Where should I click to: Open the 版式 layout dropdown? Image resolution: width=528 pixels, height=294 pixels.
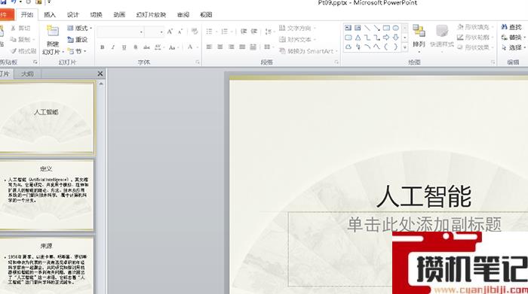point(79,28)
